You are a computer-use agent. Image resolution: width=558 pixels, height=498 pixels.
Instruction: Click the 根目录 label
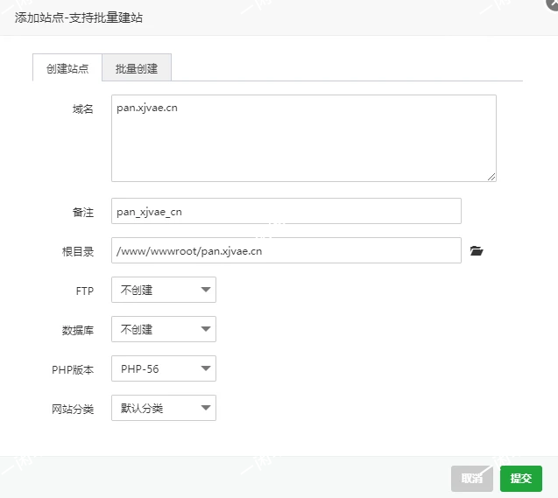[x=78, y=251]
